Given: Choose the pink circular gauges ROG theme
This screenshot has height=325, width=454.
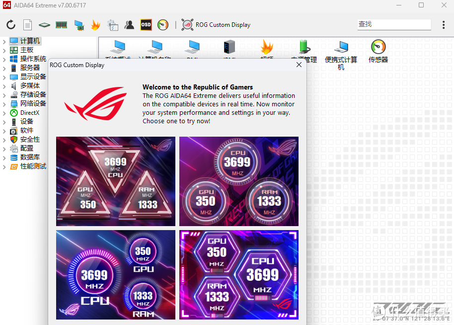Looking at the screenshot, I should pyautogui.click(x=239, y=181).
